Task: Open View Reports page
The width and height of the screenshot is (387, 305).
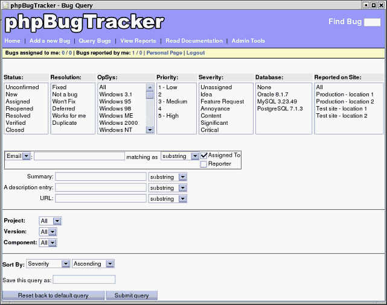Action: click(x=138, y=41)
